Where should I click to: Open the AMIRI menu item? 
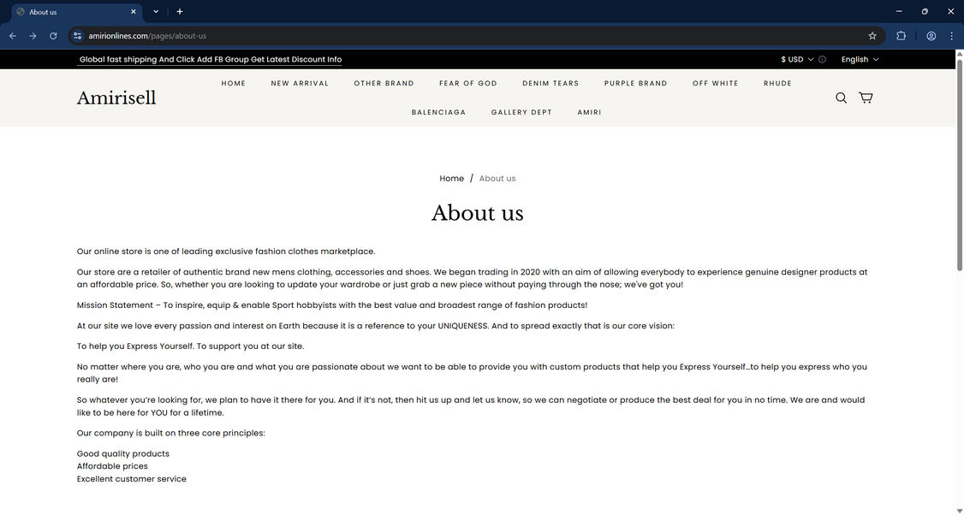coord(590,112)
